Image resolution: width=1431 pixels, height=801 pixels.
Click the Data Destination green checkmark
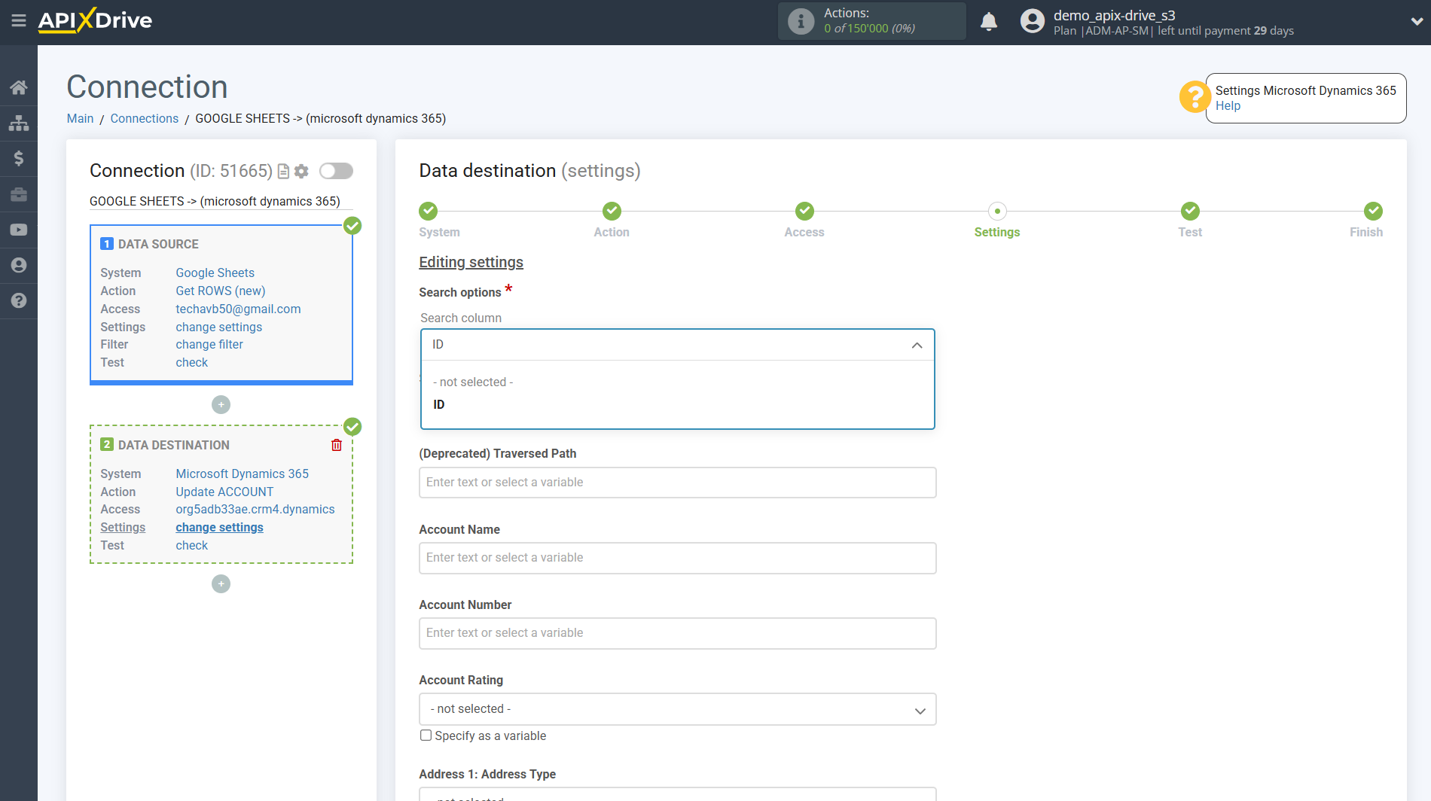pyautogui.click(x=352, y=427)
